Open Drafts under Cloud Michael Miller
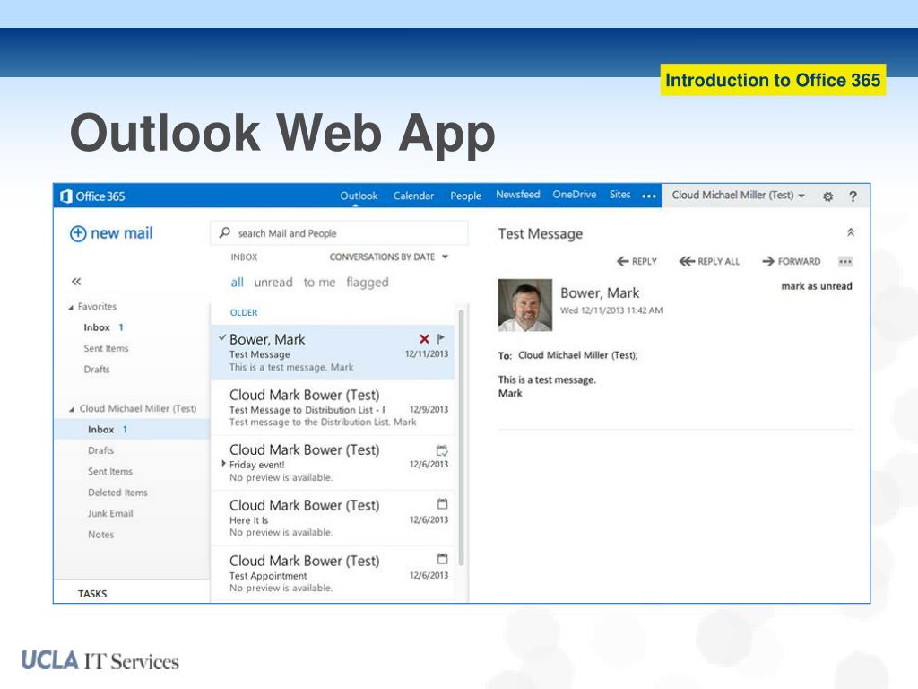This screenshot has height=689, width=918. [x=100, y=450]
